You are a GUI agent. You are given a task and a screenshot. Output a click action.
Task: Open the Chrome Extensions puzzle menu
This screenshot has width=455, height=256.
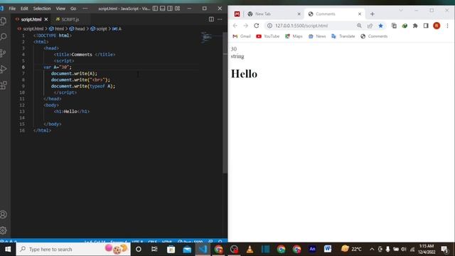coord(415,26)
